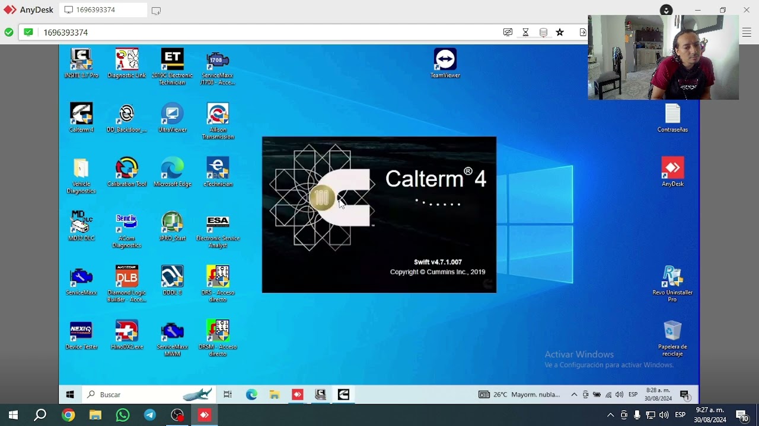Open the AnyDesk hamburger menu
This screenshot has height=426, width=759.
(747, 33)
